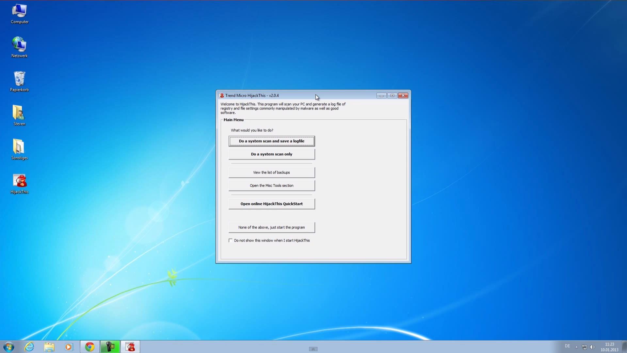
Task: Open the Start menu
Action: point(8,346)
